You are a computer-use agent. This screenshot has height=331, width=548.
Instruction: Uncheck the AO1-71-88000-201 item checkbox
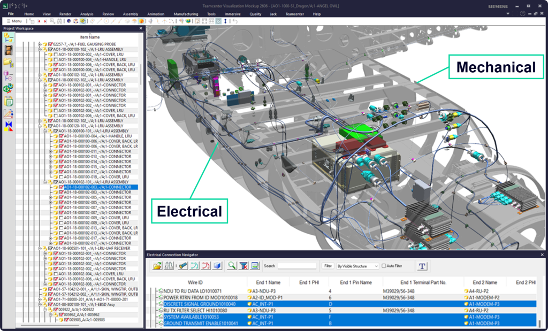pyautogui.click(x=50, y=299)
